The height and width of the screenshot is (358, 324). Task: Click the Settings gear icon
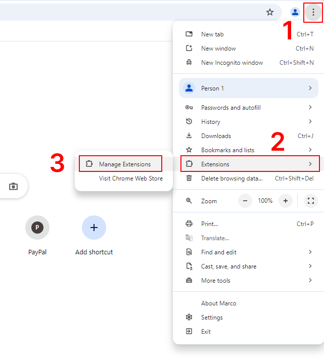(x=189, y=317)
